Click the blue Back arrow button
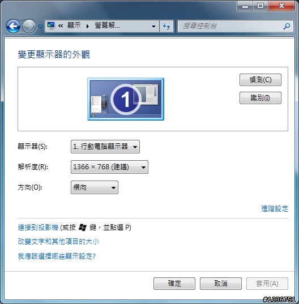Viewport: 299px width, 304px height. (x=13, y=26)
